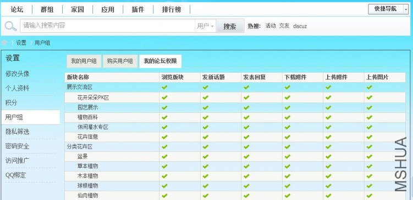Click 下载附件 checkmark for 植物百科
This screenshot has width=413, height=200.
[288, 117]
